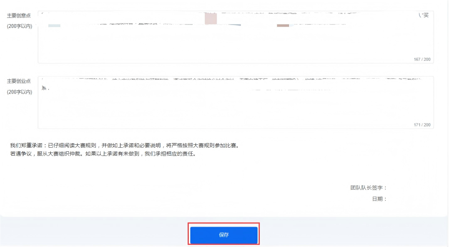Click the pink redacted block in first text area
Image resolution: width=449 pixels, height=247 pixels.
pyautogui.click(x=211, y=19)
